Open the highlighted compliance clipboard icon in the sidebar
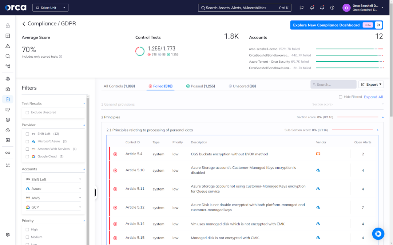This screenshot has height=245, width=393. coord(8,99)
